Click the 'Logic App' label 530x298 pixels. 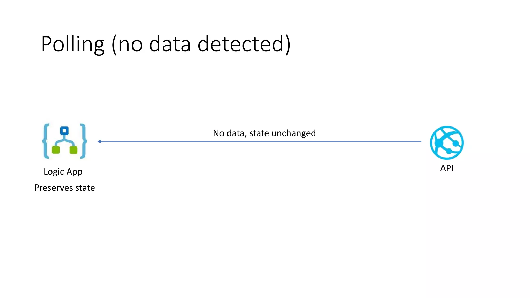[x=63, y=172]
